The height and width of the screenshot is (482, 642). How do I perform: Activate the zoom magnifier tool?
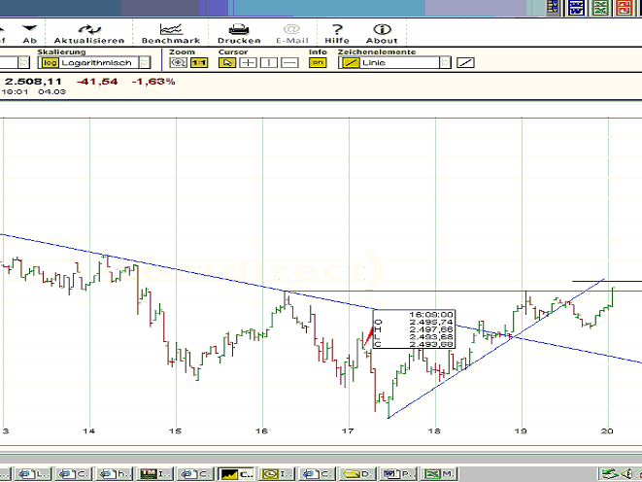[x=179, y=62]
